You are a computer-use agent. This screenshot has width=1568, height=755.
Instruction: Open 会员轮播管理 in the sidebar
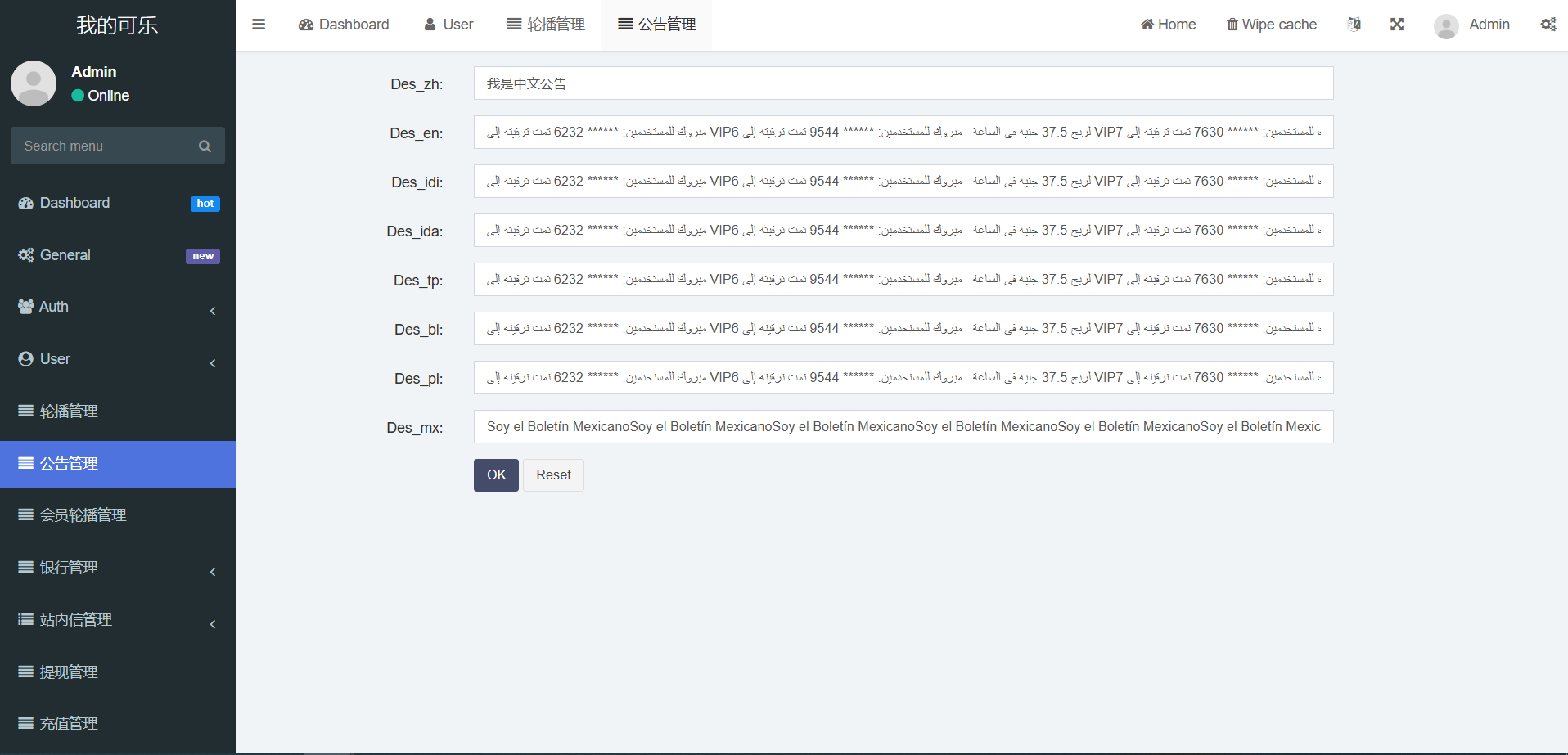pos(118,515)
